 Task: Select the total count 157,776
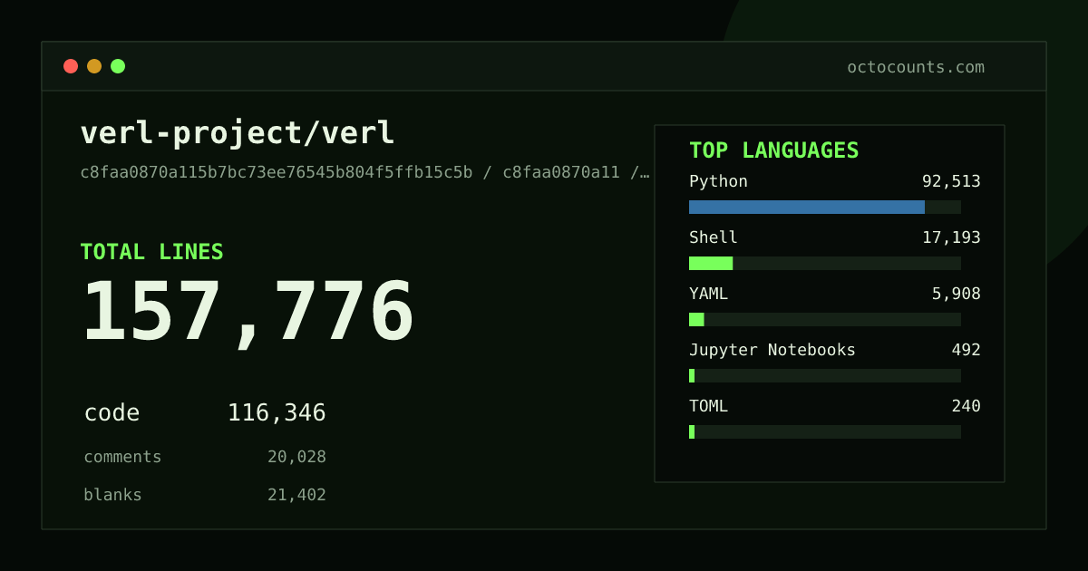[x=248, y=313]
